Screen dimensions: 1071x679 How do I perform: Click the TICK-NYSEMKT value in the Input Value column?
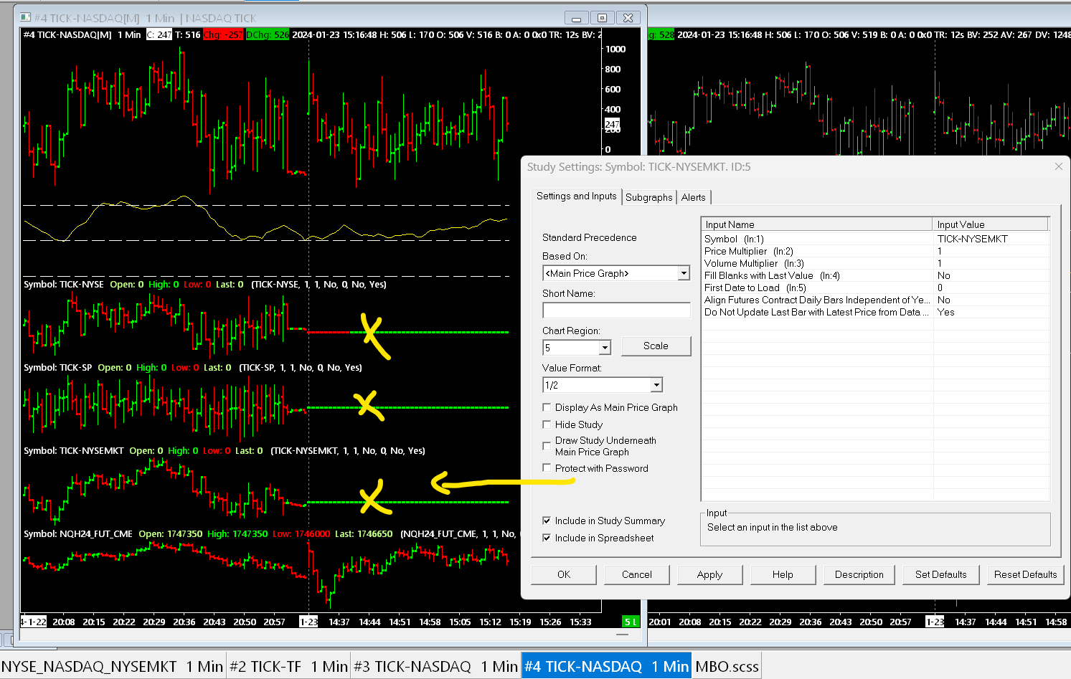(972, 239)
